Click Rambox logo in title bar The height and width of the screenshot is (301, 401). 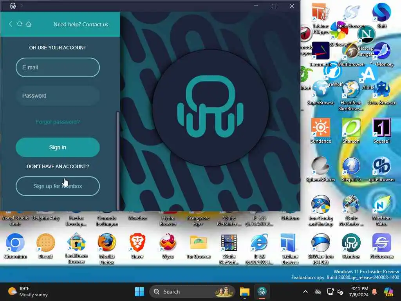pyautogui.click(x=13, y=5)
